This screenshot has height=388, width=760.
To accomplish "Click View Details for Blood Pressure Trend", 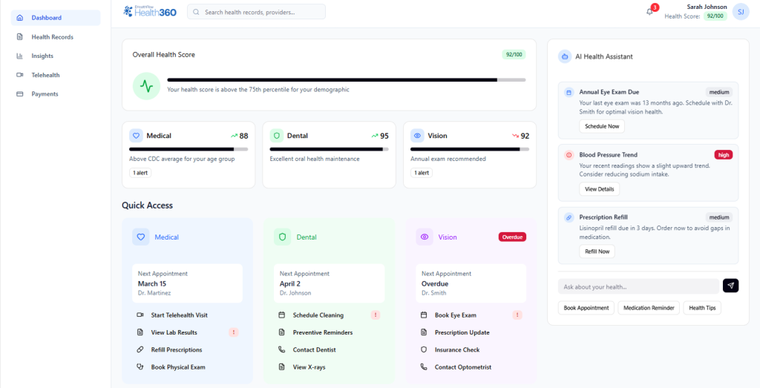I will click(599, 189).
